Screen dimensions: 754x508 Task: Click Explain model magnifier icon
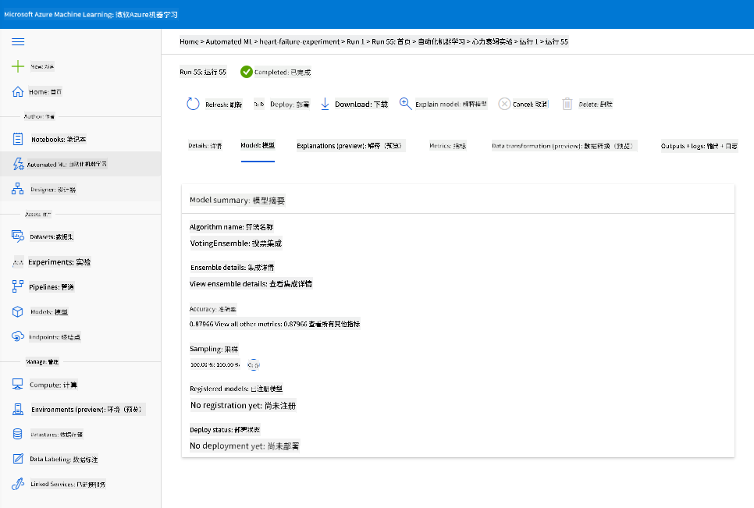405,104
